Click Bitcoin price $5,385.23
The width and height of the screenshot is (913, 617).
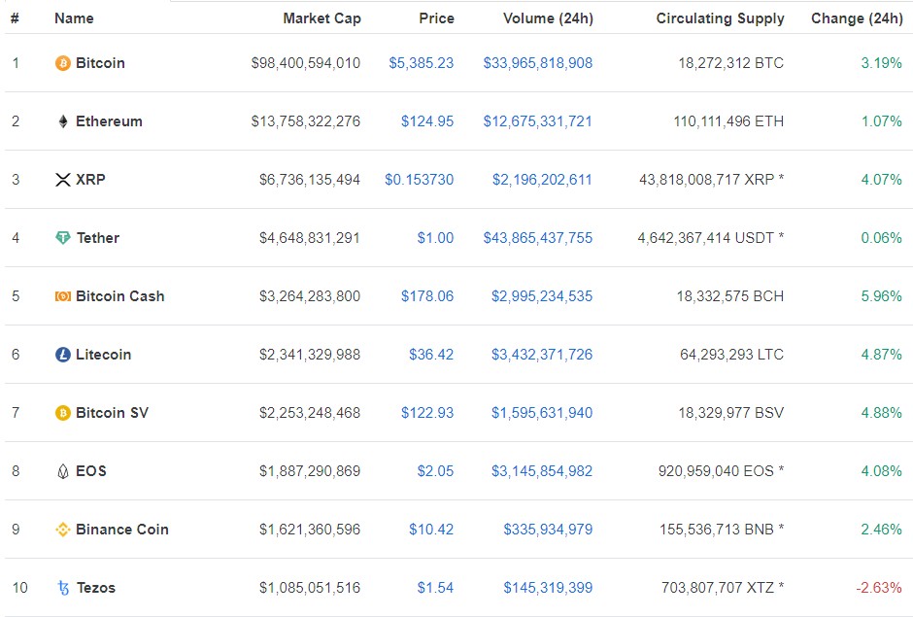click(x=422, y=63)
